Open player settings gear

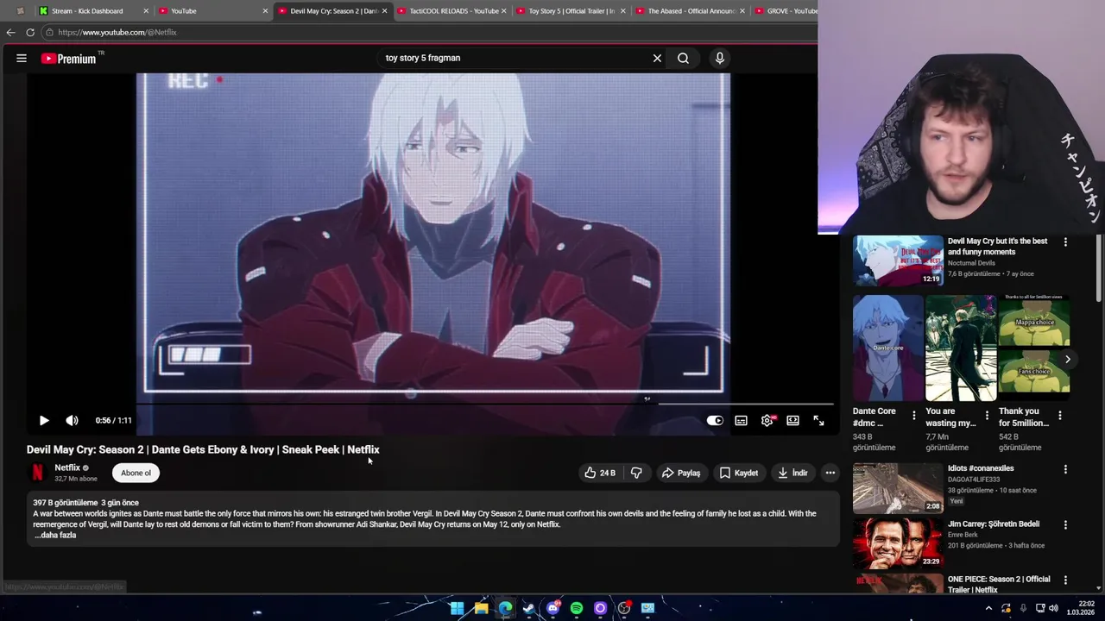tap(767, 420)
